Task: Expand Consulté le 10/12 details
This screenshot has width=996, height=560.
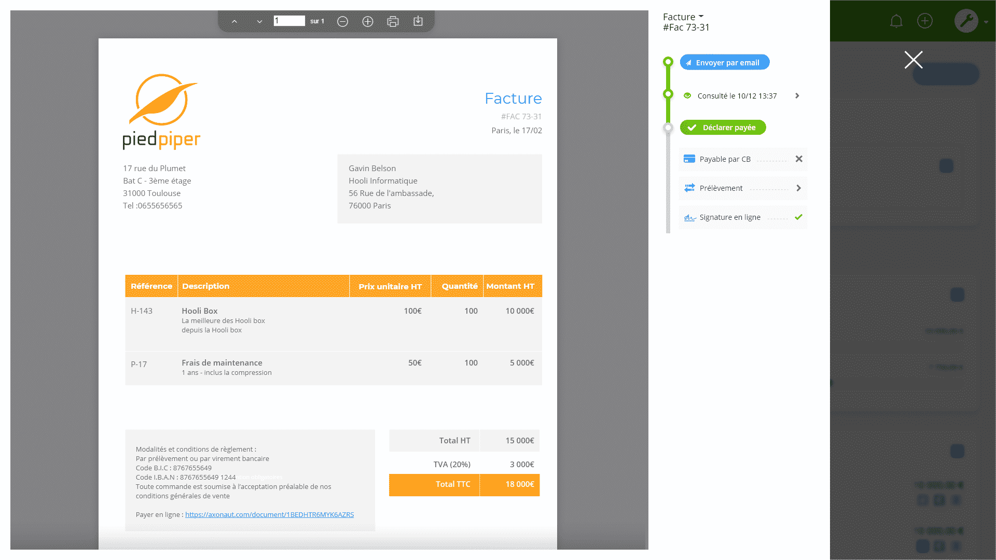Action: point(797,96)
